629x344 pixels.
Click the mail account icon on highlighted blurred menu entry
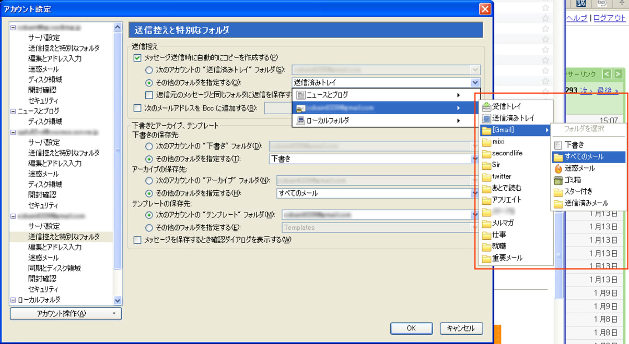pyautogui.click(x=300, y=108)
